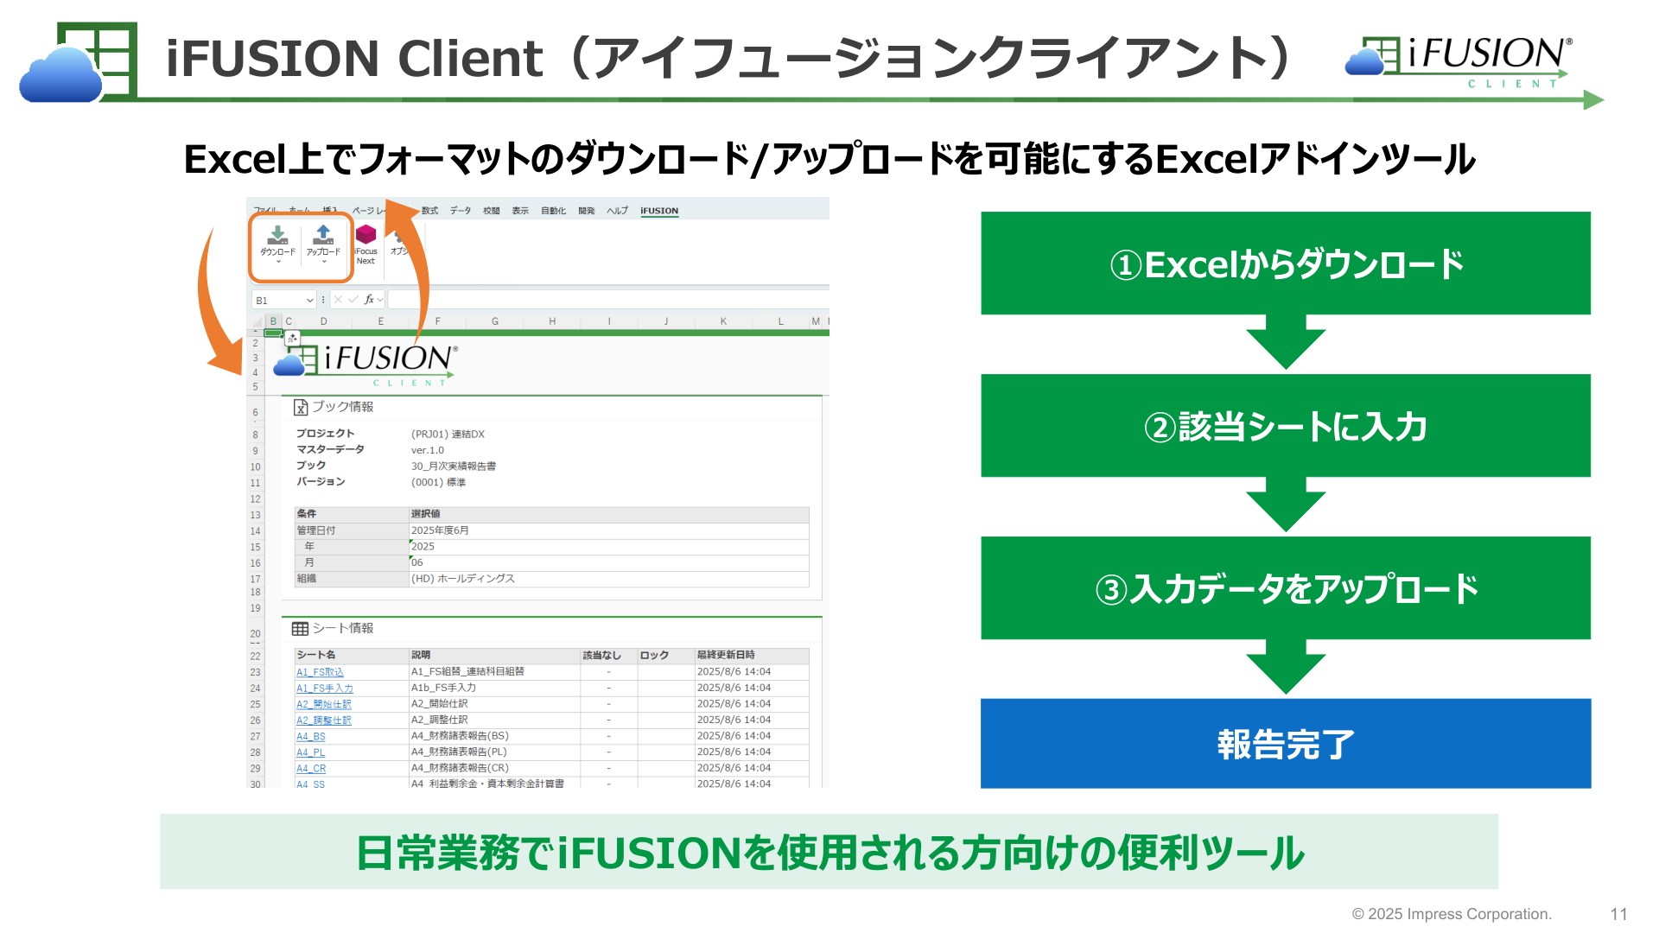Image resolution: width=1659 pixels, height=933 pixels.
Task: Open the データ ribbon tab
Action: pos(461,211)
